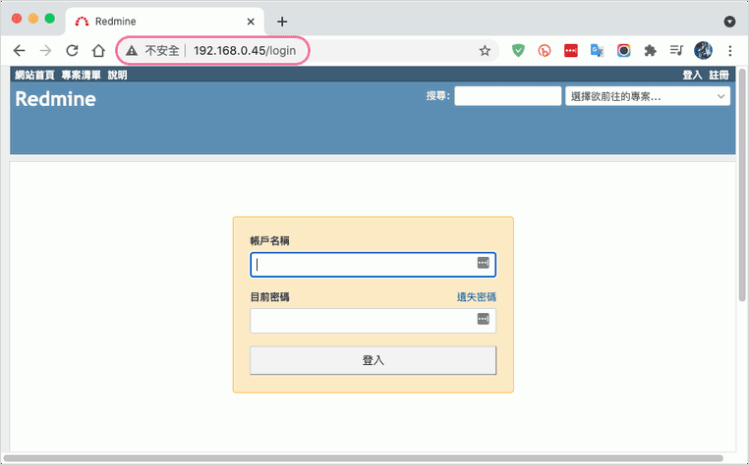749x465 pixels.
Task: Click the Redmine header title
Action: [55, 99]
